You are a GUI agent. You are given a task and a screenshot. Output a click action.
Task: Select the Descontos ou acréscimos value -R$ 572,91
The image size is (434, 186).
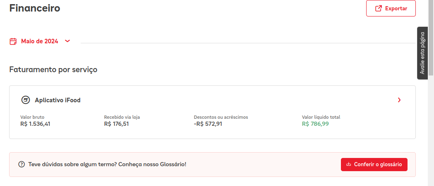point(208,124)
